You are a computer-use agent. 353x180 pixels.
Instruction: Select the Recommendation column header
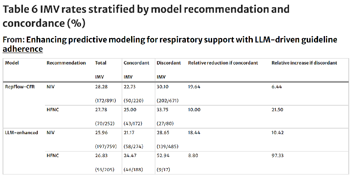pos(66,63)
